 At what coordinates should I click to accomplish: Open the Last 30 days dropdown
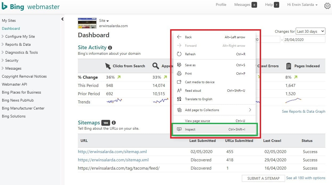click(x=310, y=31)
